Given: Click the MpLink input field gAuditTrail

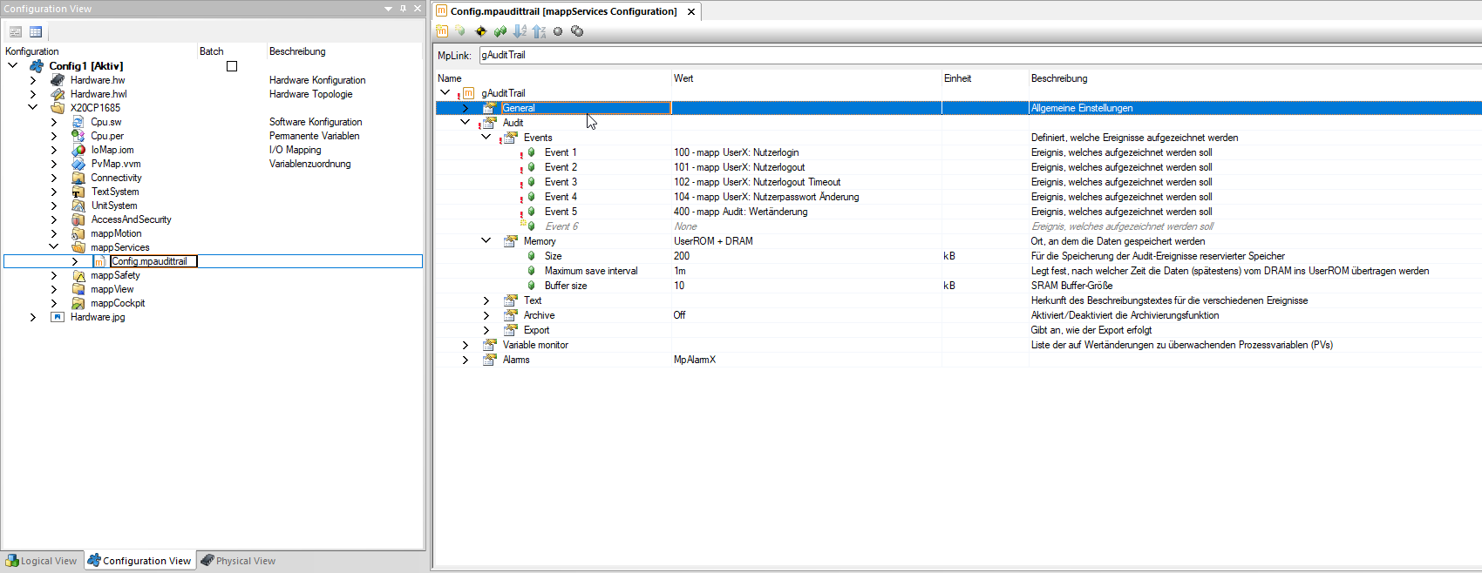Looking at the screenshot, I should [x=980, y=55].
